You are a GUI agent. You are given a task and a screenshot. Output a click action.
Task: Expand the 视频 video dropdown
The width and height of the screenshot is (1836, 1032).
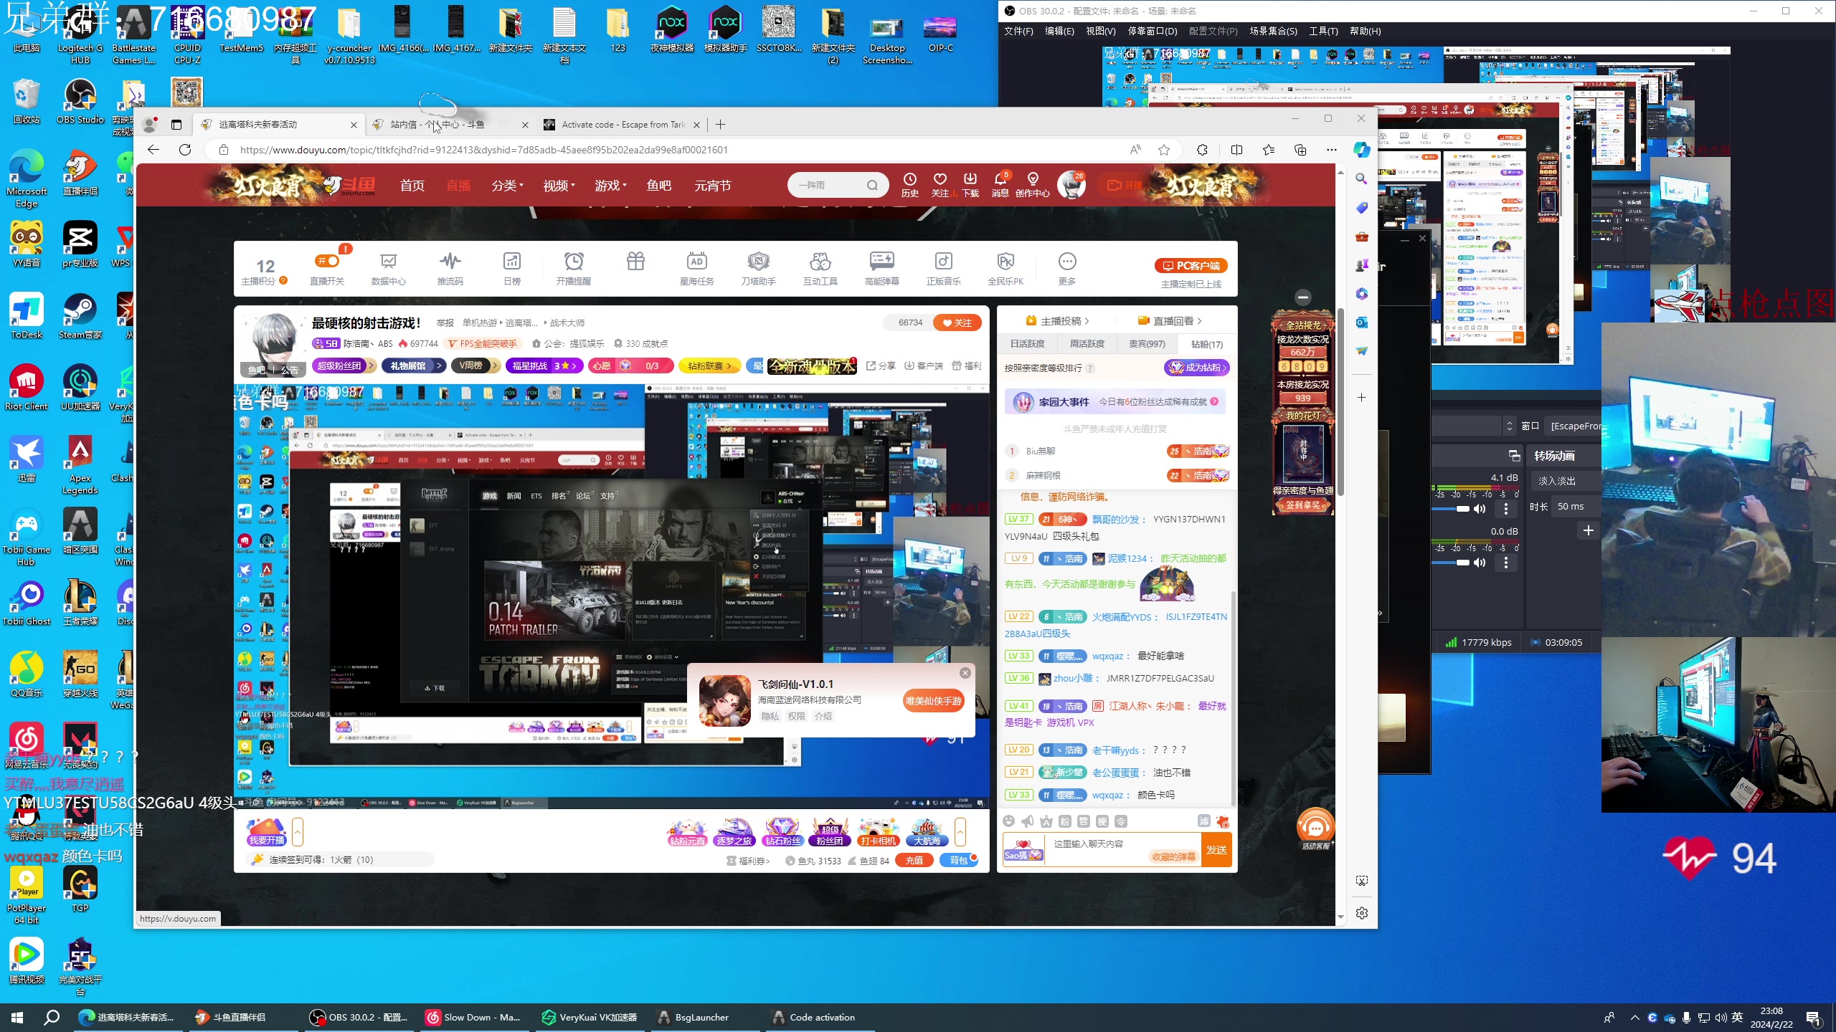(559, 186)
